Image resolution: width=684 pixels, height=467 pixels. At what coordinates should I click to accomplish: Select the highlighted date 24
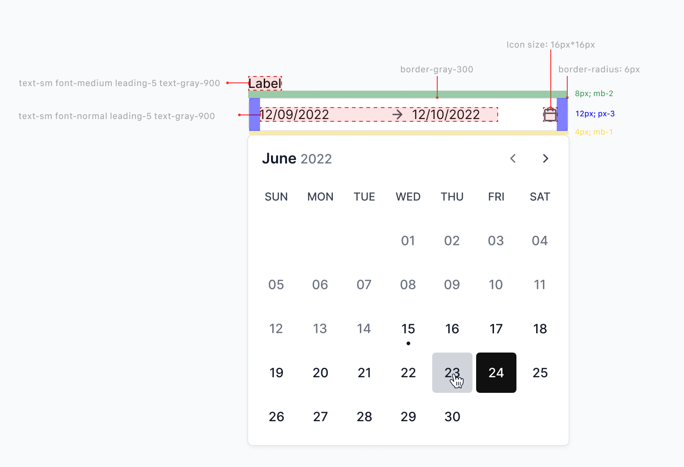496,373
